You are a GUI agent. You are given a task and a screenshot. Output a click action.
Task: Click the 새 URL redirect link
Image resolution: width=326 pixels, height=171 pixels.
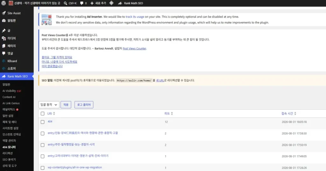160,80
